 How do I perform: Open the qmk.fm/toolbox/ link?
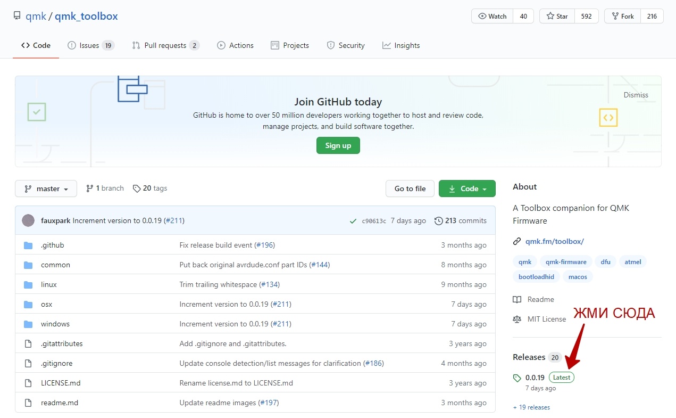click(x=555, y=241)
